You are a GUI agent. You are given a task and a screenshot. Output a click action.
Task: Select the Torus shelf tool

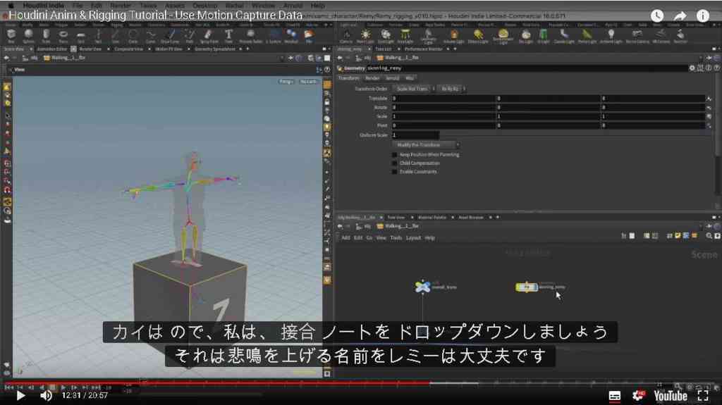(x=63, y=35)
